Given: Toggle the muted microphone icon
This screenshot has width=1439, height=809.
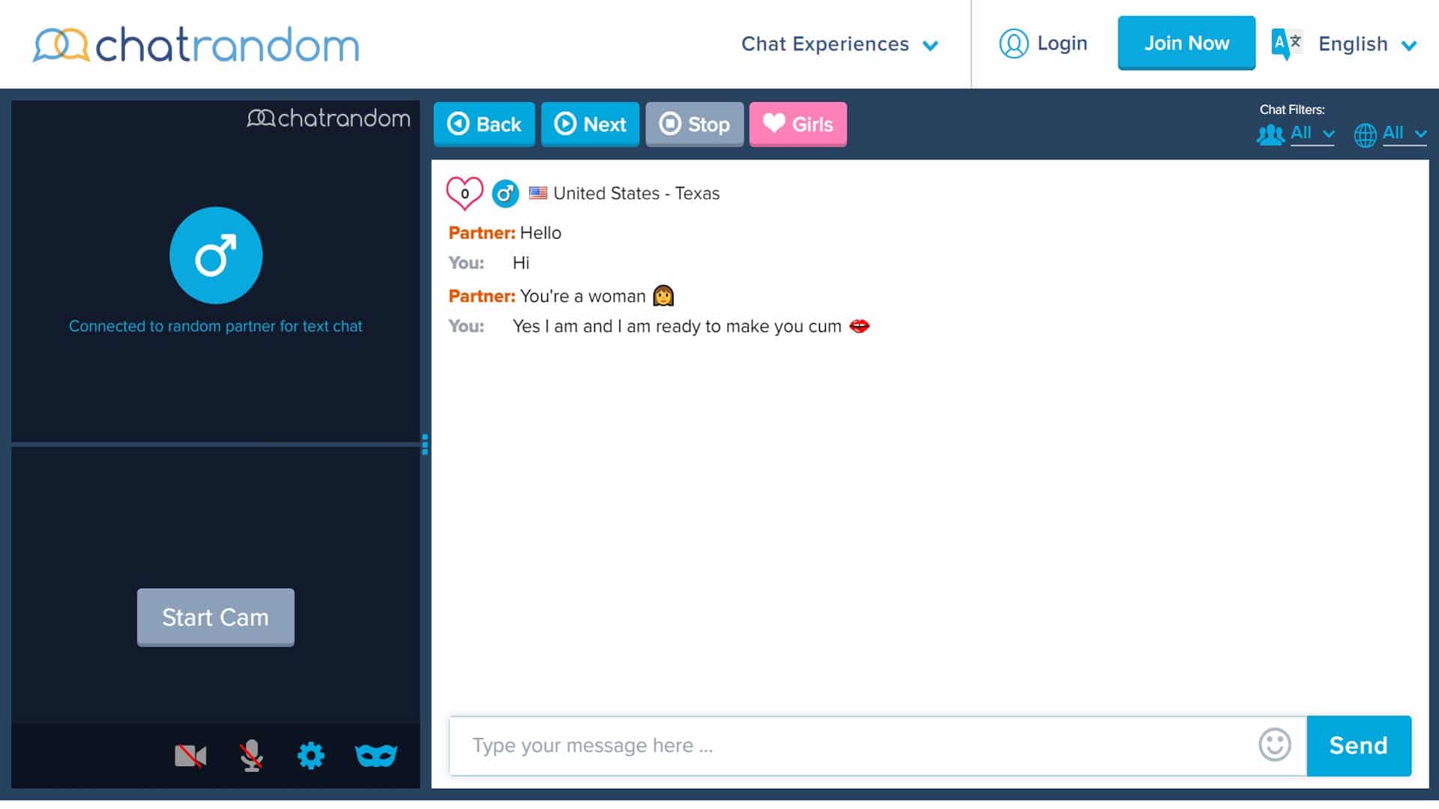Looking at the screenshot, I should click(251, 755).
